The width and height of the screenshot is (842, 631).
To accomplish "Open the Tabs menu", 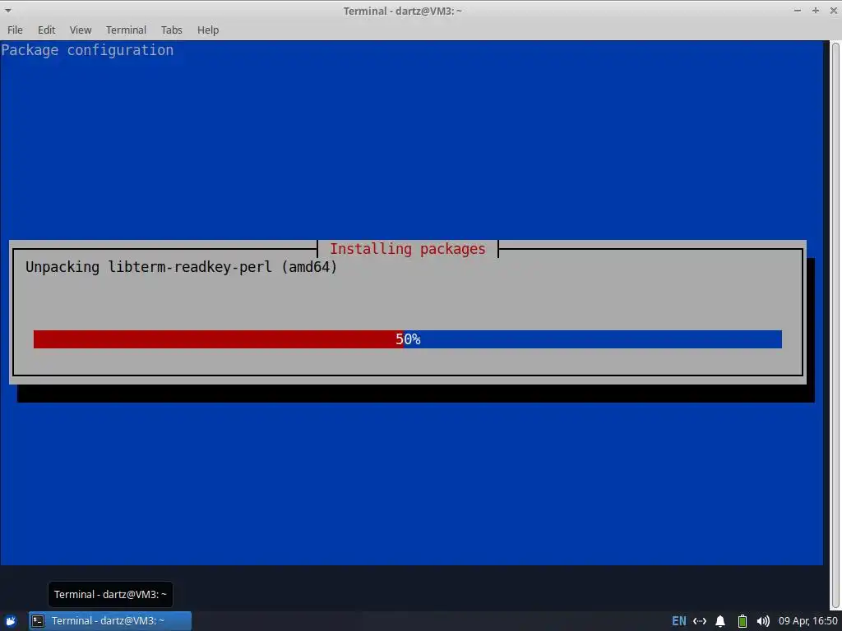I will (x=171, y=30).
